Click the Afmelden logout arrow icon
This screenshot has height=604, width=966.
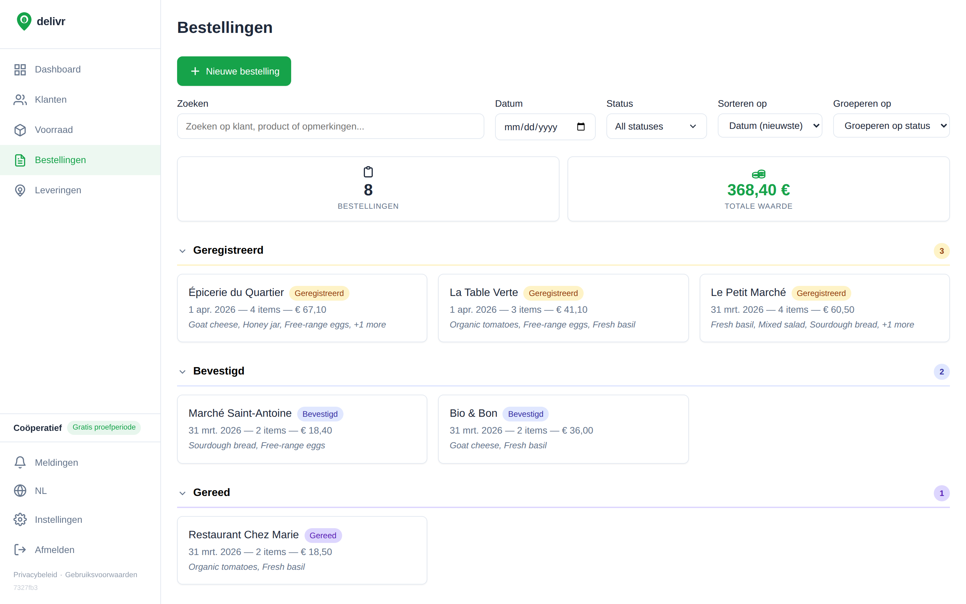click(x=20, y=550)
